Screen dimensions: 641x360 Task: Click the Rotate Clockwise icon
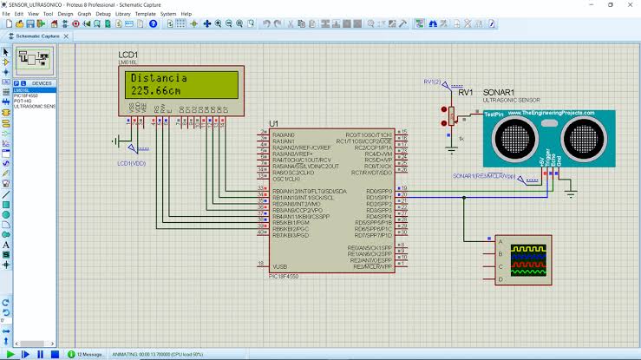tap(6, 303)
